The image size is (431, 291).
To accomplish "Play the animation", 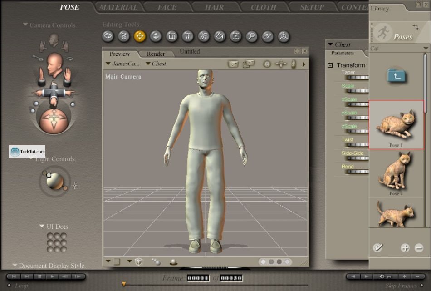I will 52,276.
